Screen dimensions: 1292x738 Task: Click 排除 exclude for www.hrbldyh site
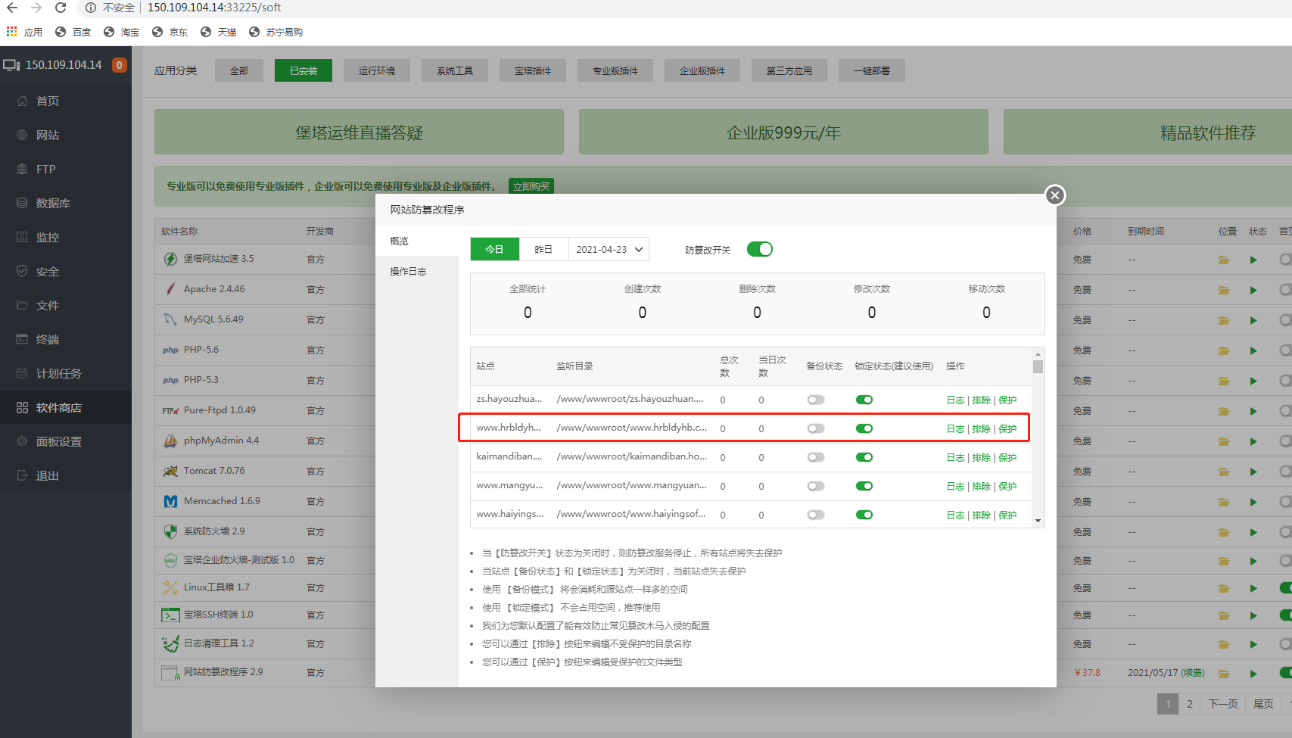[x=982, y=429]
